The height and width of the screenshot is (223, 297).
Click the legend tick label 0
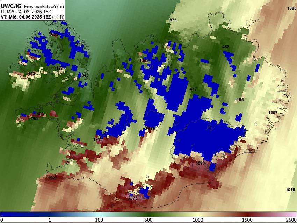[2, 220]
